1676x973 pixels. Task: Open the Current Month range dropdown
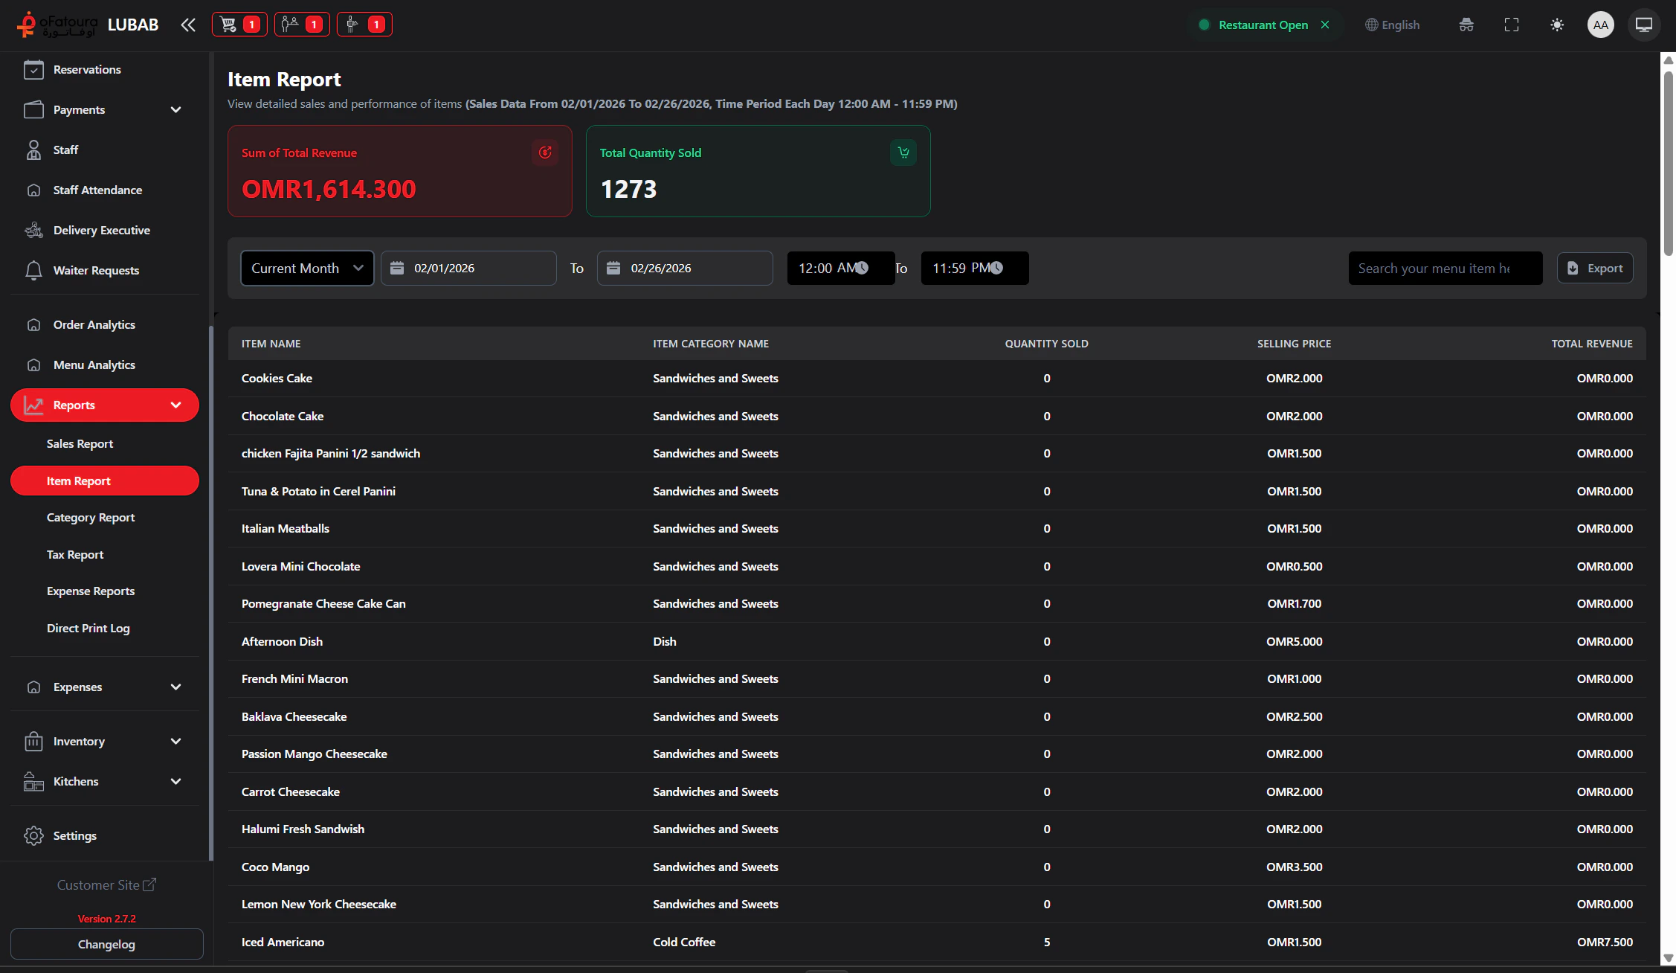(x=307, y=268)
